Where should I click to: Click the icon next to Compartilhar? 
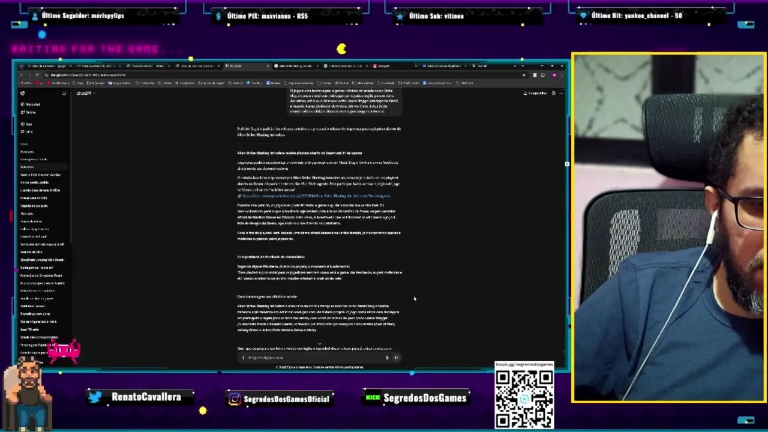click(x=553, y=93)
